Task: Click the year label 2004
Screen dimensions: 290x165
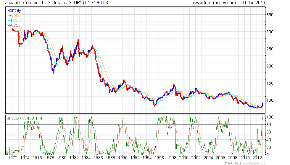Action: (208, 158)
